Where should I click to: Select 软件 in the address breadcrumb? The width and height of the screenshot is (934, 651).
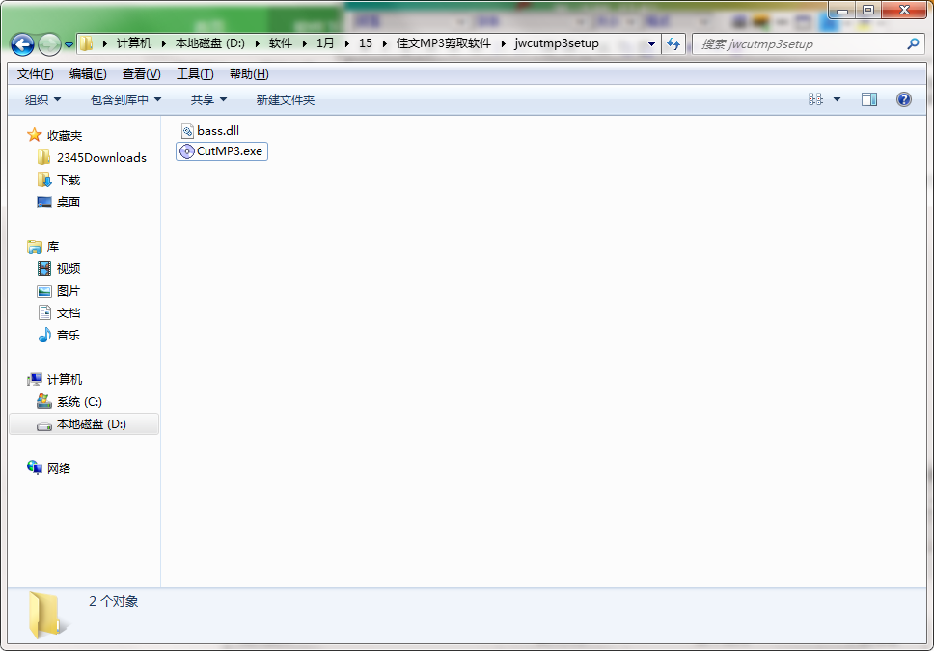[x=281, y=43]
